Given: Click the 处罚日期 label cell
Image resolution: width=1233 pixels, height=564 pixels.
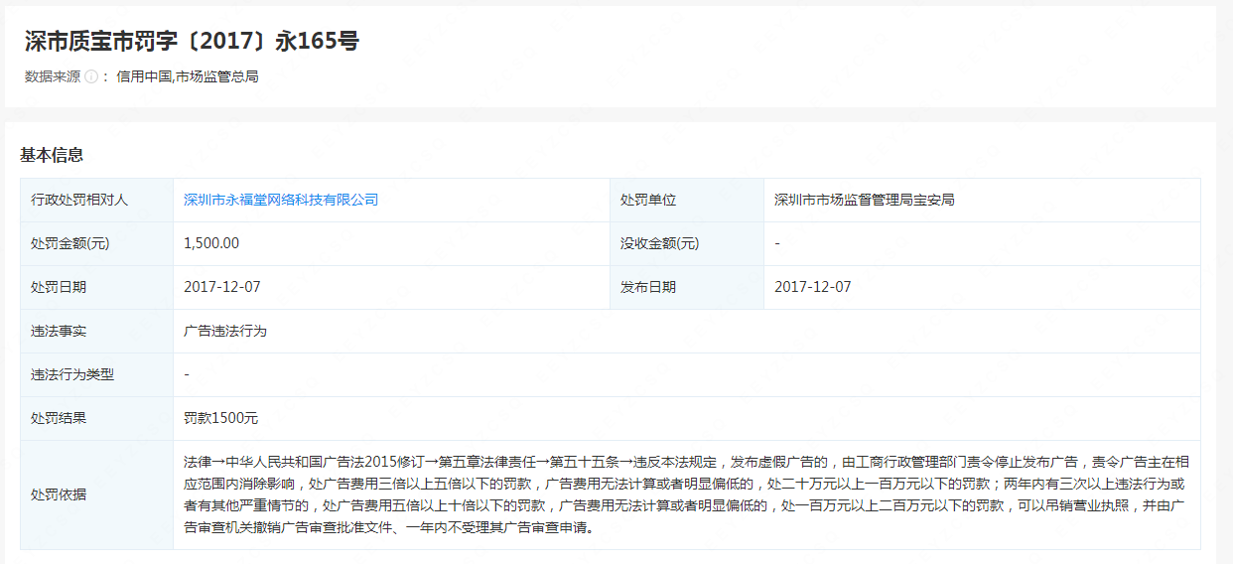Looking at the screenshot, I should 97,287.
